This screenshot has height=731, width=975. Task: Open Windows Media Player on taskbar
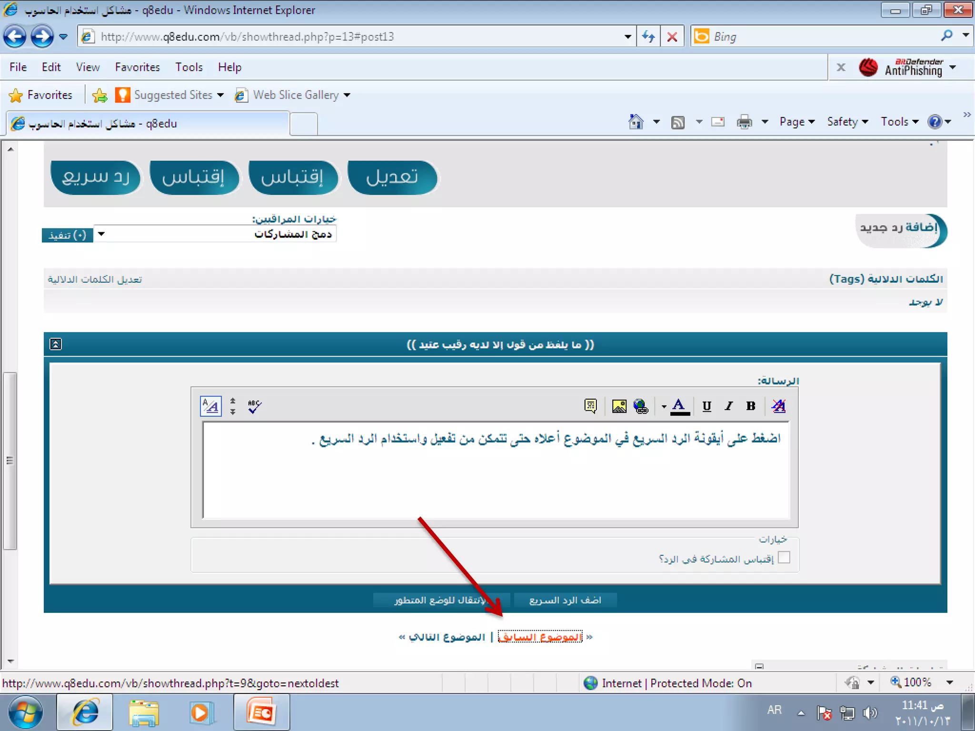coord(202,712)
